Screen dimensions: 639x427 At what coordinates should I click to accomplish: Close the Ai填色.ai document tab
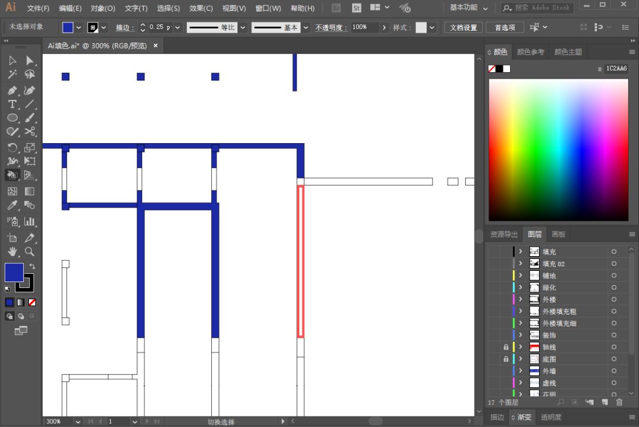click(x=155, y=46)
